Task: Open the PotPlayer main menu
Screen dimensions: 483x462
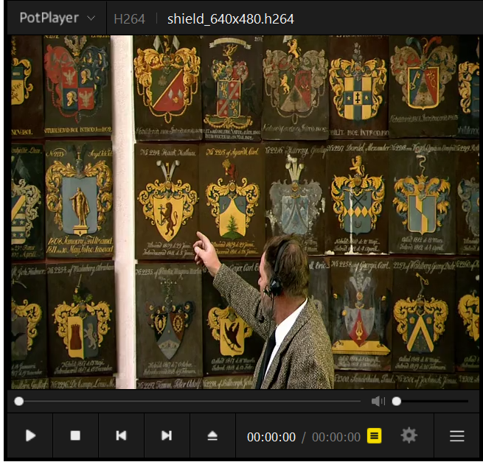Action: pos(49,18)
